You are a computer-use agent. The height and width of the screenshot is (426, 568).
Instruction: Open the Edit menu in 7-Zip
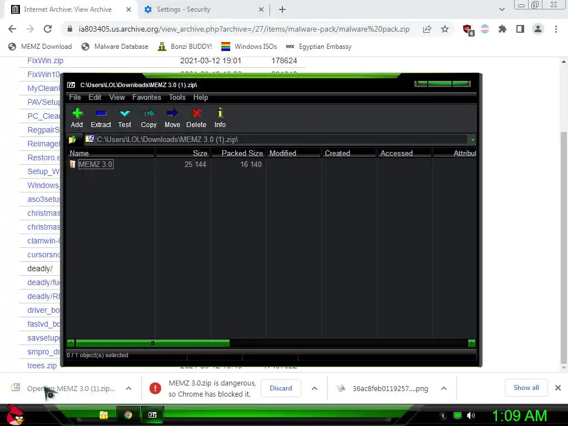tap(95, 98)
